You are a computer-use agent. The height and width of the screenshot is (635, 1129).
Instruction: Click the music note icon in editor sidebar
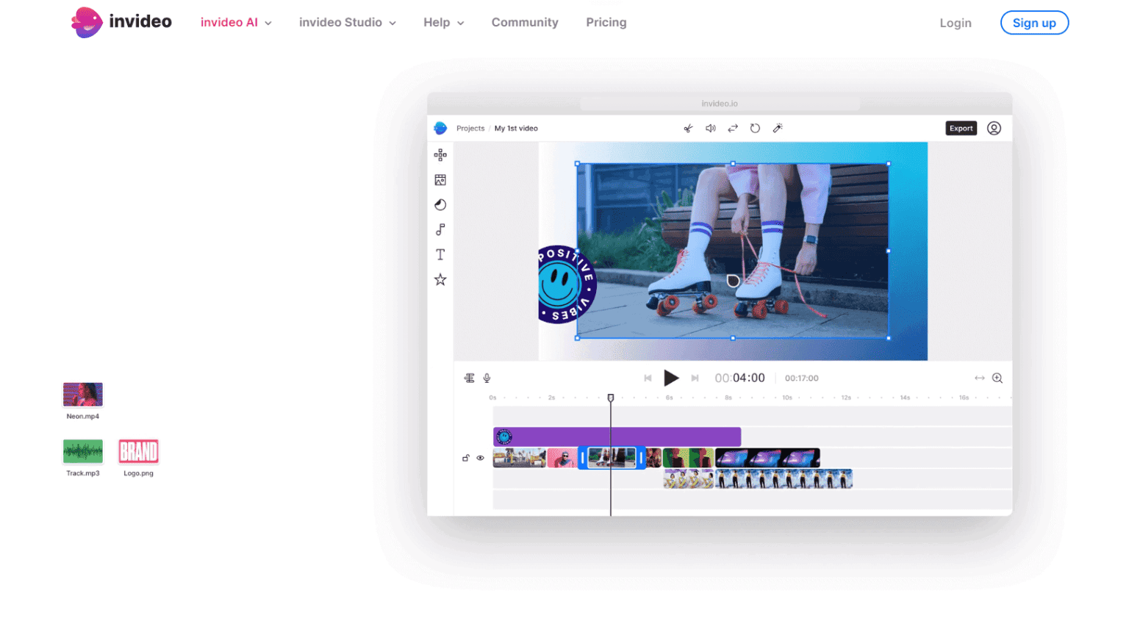coord(440,230)
